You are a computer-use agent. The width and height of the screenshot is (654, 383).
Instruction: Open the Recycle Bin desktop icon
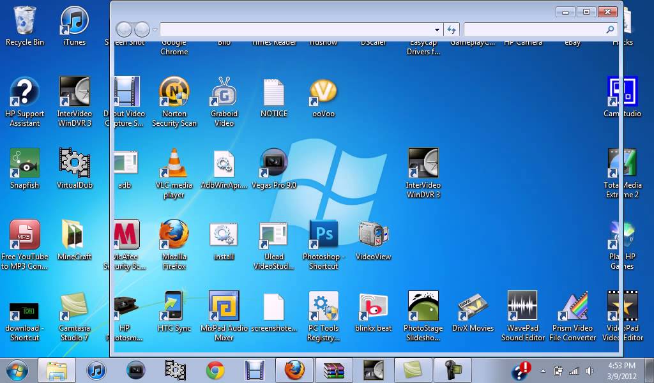point(25,26)
